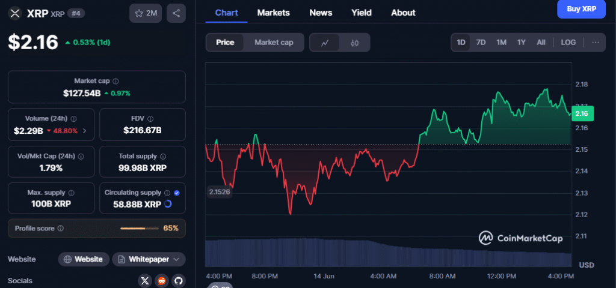The width and height of the screenshot is (616, 288).
Task: Click the 99.98B XRP total supply value
Action: [x=142, y=168]
